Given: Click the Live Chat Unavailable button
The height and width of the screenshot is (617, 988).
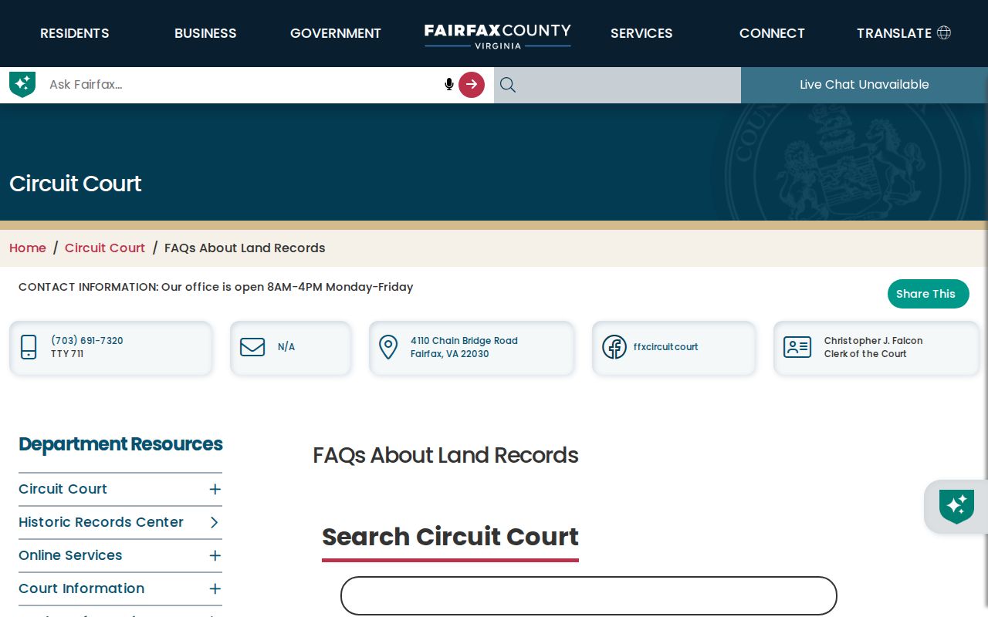Looking at the screenshot, I should pos(864,85).
